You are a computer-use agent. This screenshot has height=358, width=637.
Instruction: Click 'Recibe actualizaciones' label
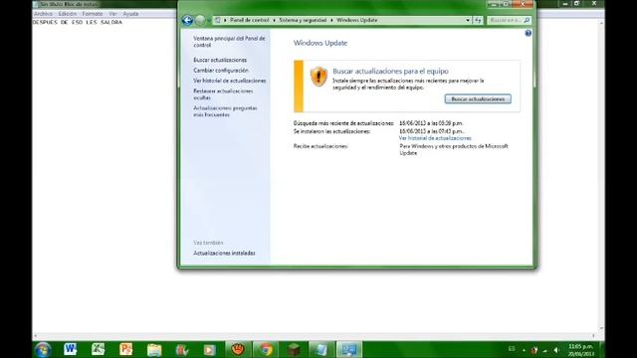coord(320,146)
